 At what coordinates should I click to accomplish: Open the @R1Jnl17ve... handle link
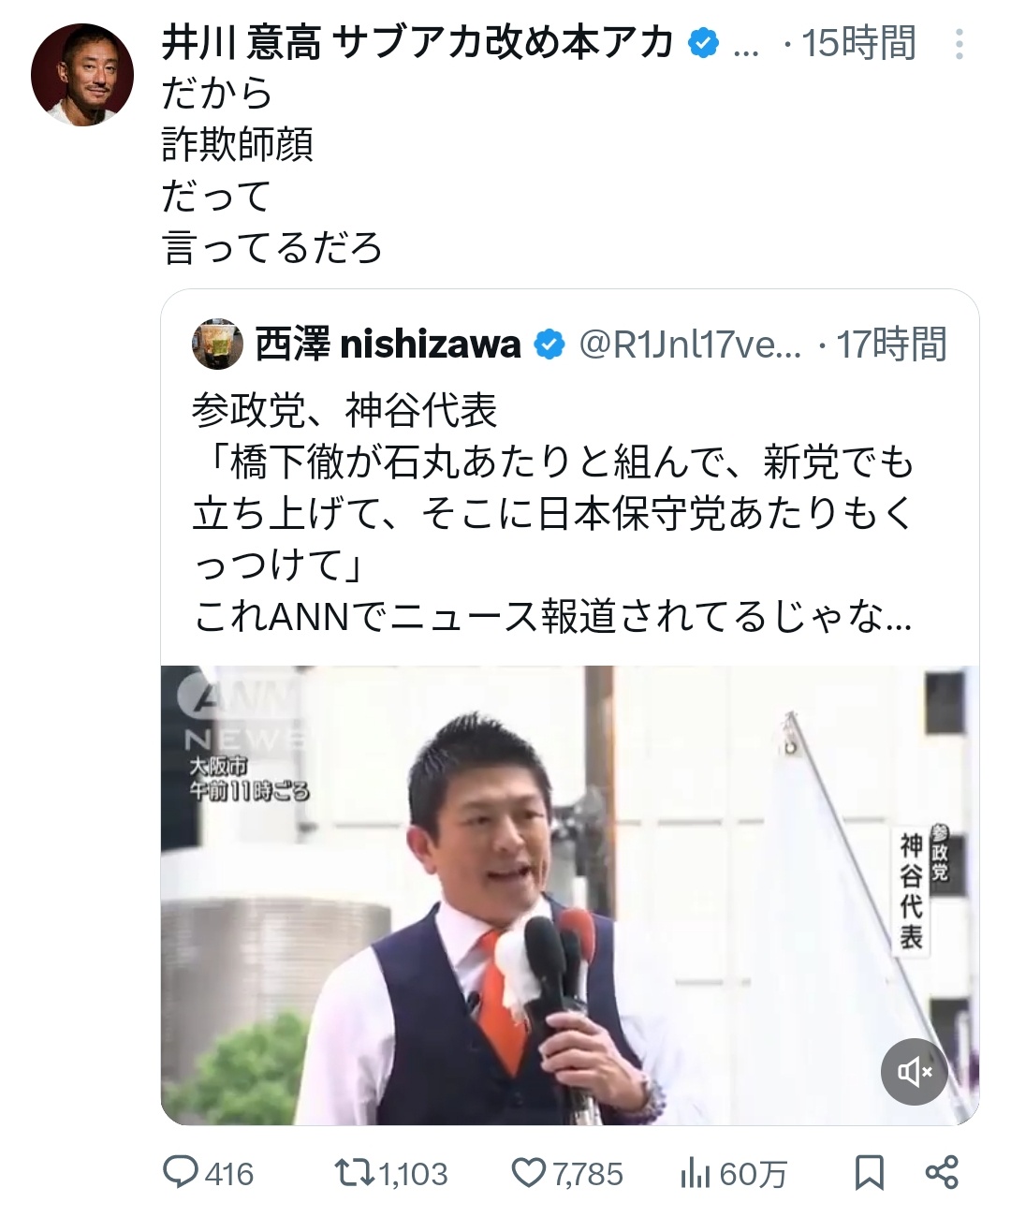(691, 345)
